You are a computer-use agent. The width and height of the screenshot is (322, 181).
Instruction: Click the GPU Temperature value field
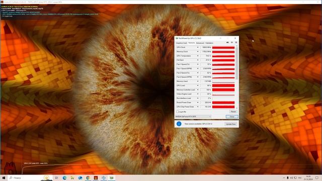(x=206, y=56)
